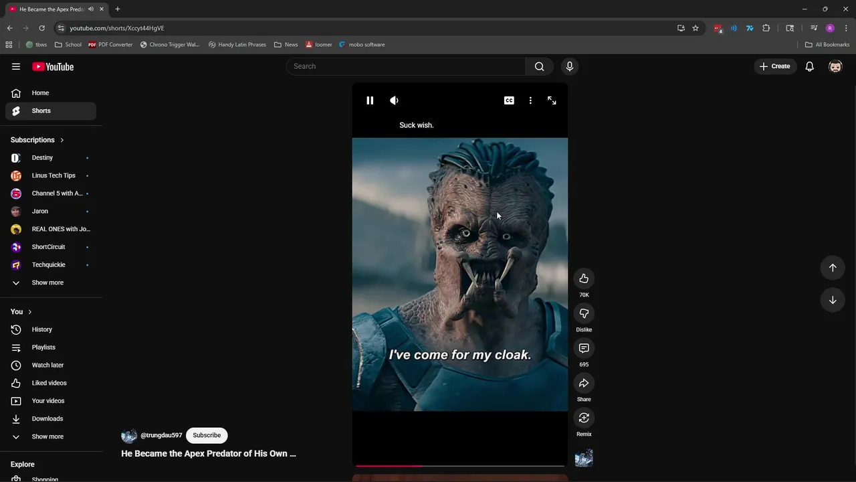Expand the Subscriptions section chevron
Image resolution: width=856 pixels, height=482 pixels.
pyautogui.click(x=62, y=140)
